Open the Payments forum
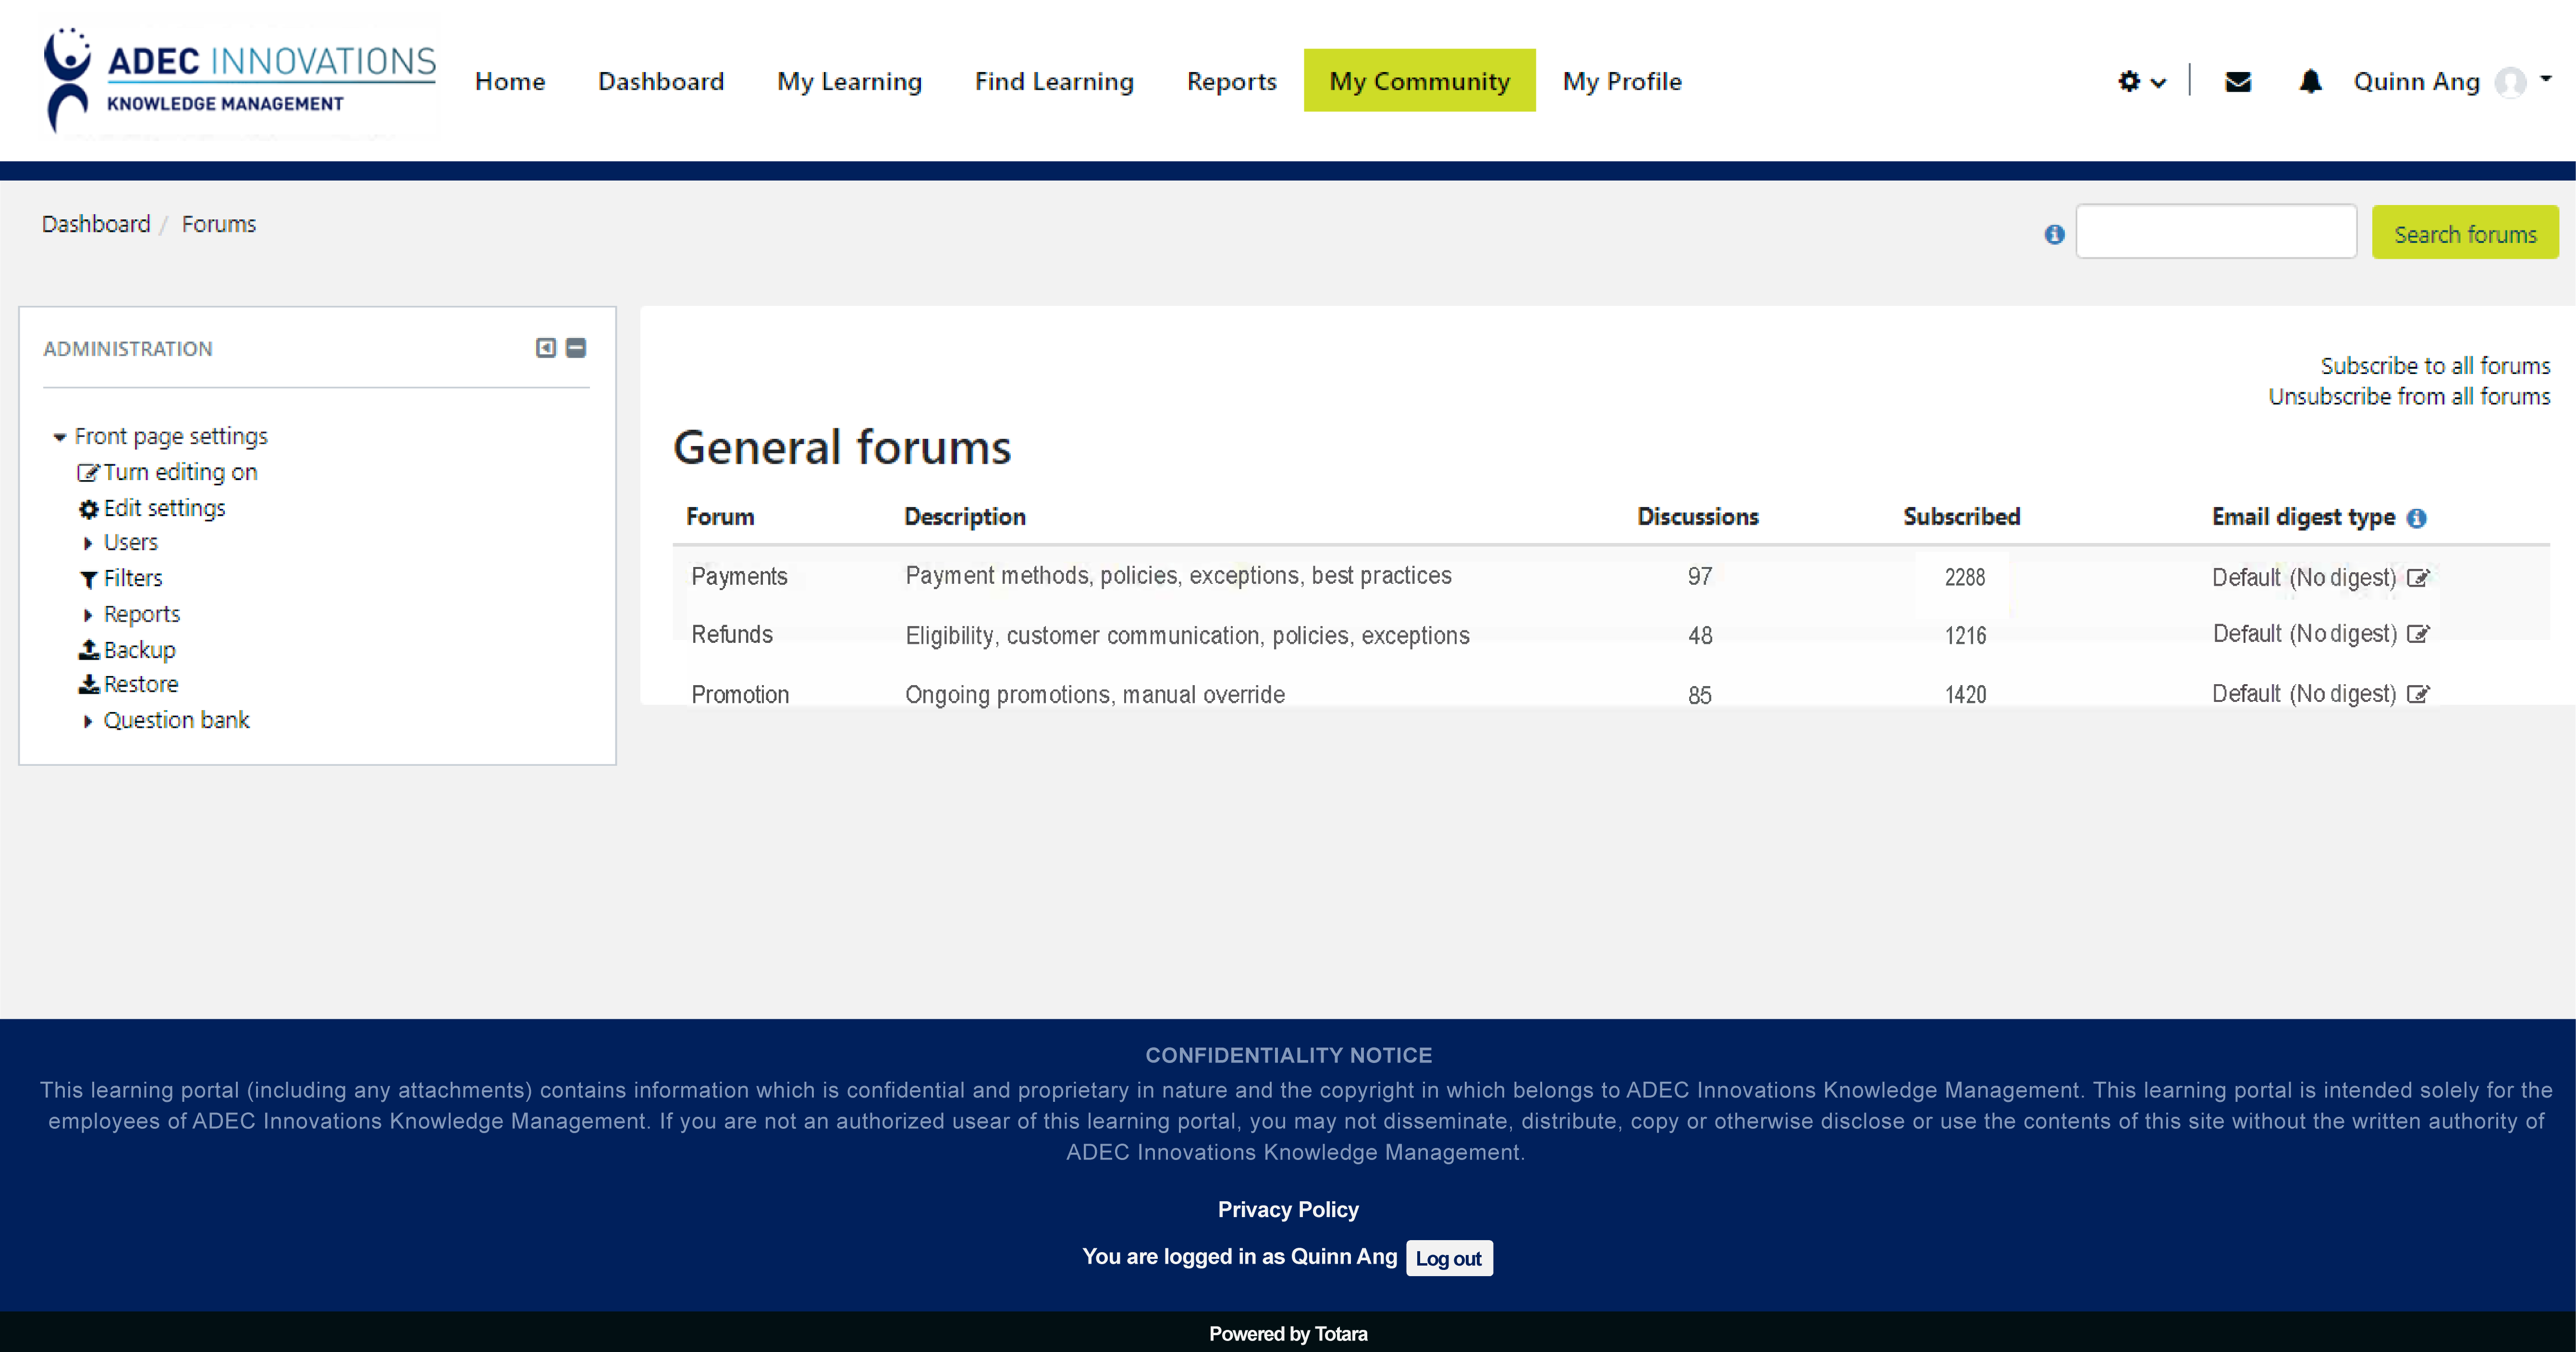This screenshot has height=1352, width=2576. (x=739, y=577)
